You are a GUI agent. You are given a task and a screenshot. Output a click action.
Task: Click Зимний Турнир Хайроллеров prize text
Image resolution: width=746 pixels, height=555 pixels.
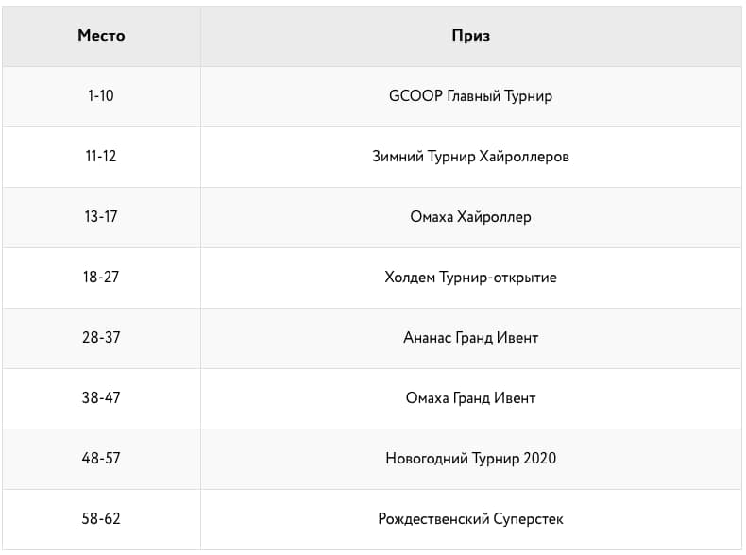(x=470, y=157)
